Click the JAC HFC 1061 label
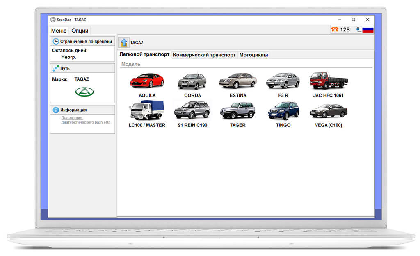The width and height of the screenshot is (420, 256). tap(329, 95)
